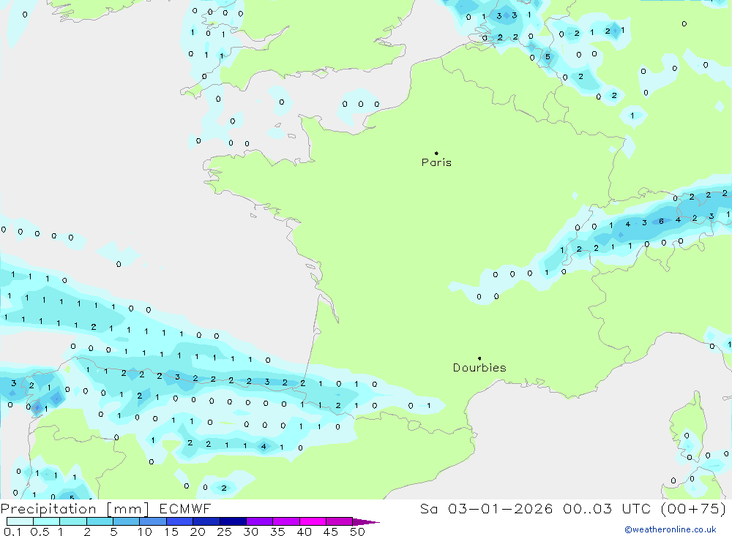
Task: Click the precipitation value '6' on the map
Action: [x=661, y=221]
